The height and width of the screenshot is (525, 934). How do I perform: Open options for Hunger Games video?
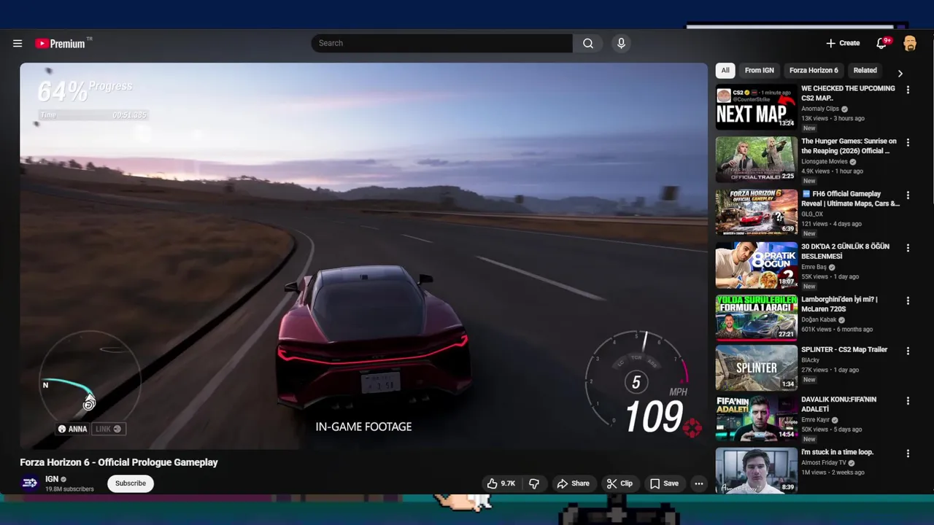908,143
